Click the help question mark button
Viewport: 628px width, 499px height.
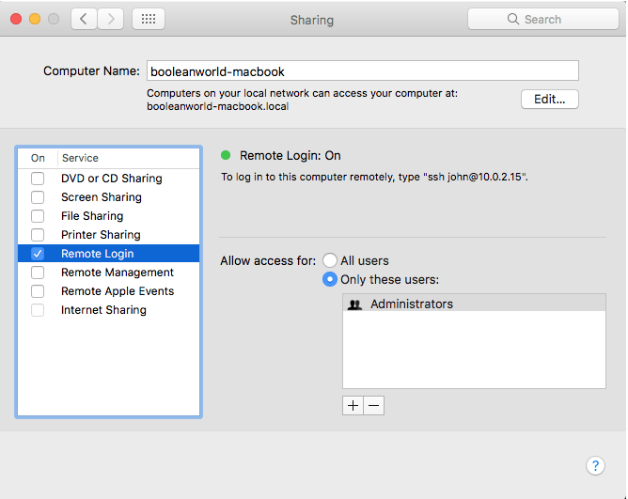tap(595, 466)
